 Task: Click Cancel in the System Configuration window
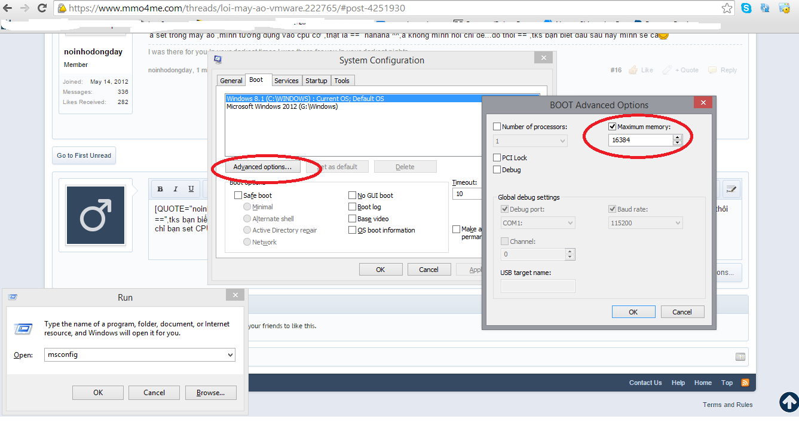pos(429,270)
